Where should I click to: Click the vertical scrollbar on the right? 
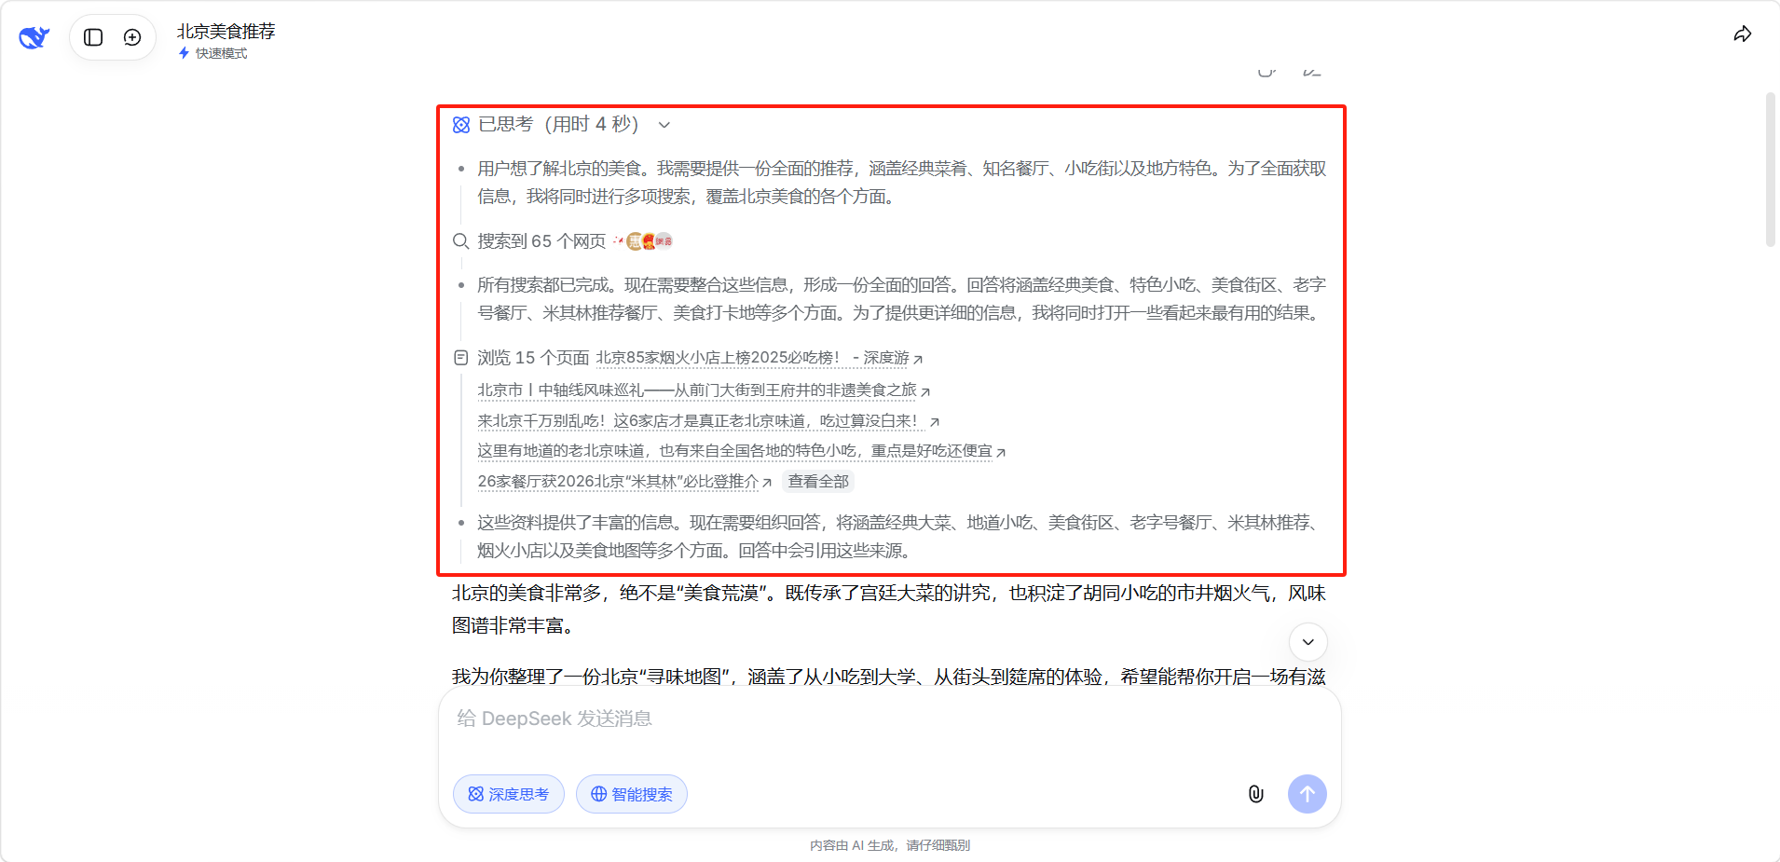[x=1771, y=170]
